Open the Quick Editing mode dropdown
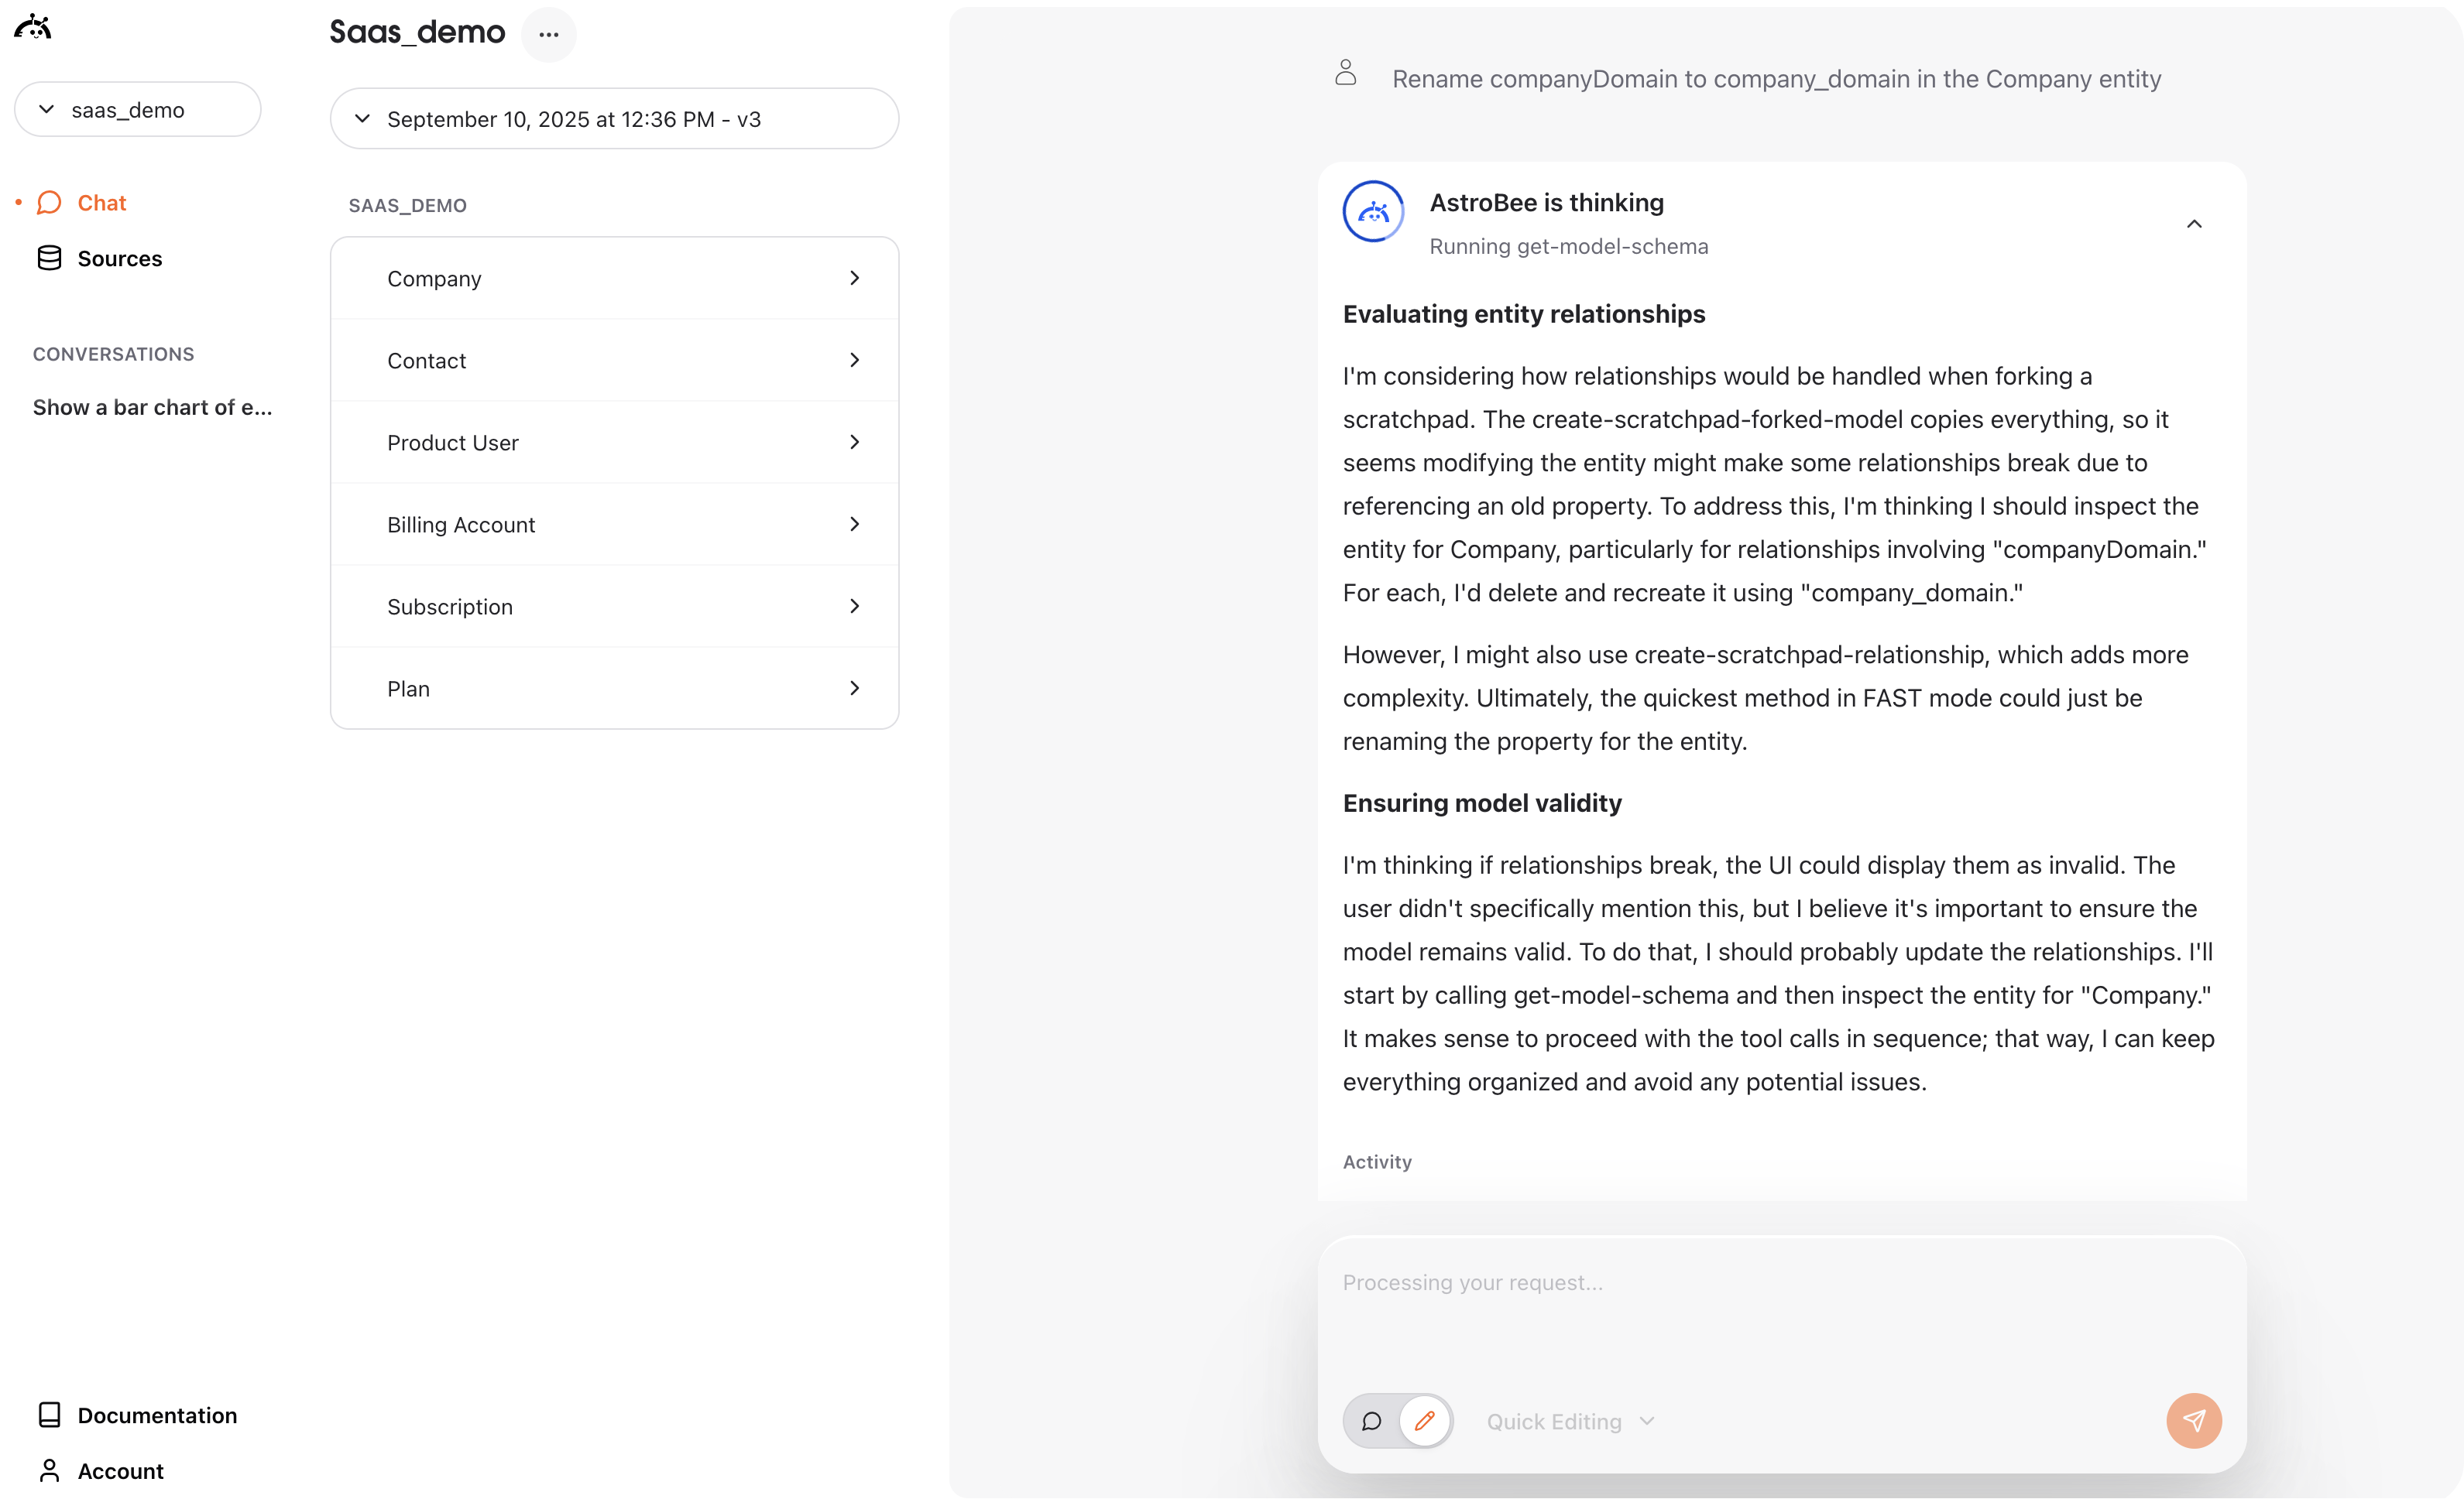The width and height of the screenshot is (2464, 1506). (1570, 1421)
